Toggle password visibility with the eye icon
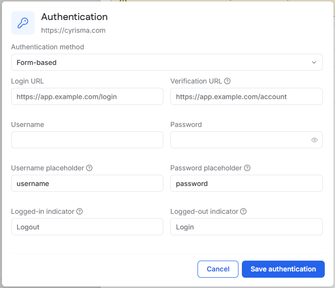 [x=315, y=140]
